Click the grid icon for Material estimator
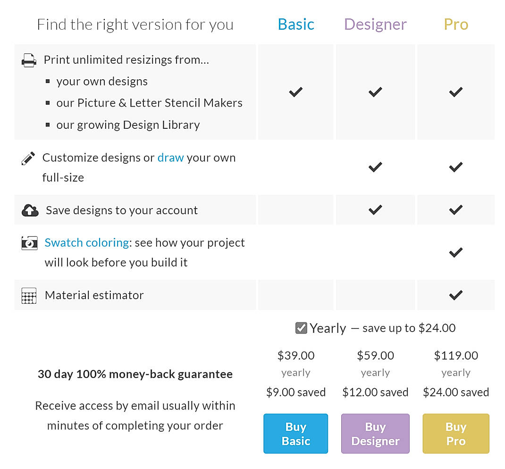The image size is (505, 469). point(29,295)
